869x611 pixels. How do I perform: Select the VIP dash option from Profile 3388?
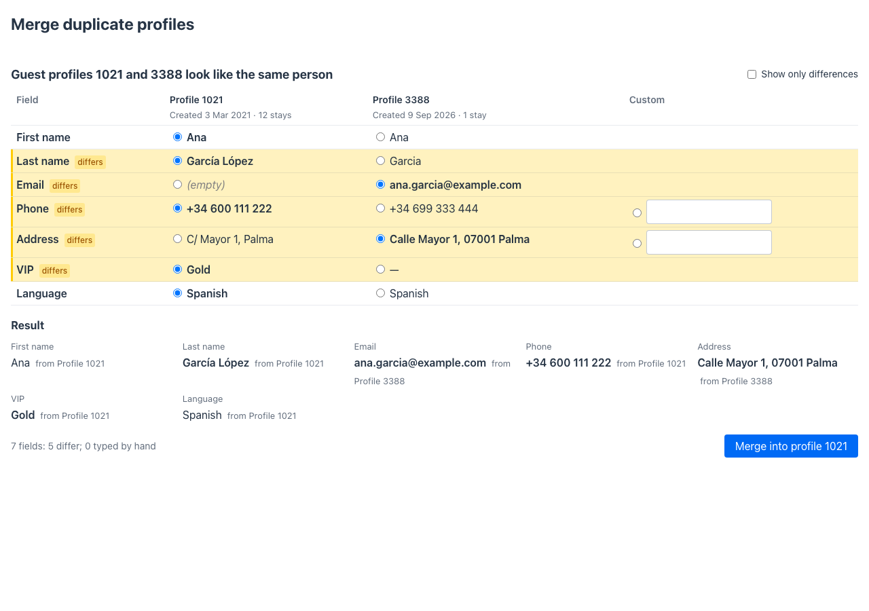coord(380,270)
